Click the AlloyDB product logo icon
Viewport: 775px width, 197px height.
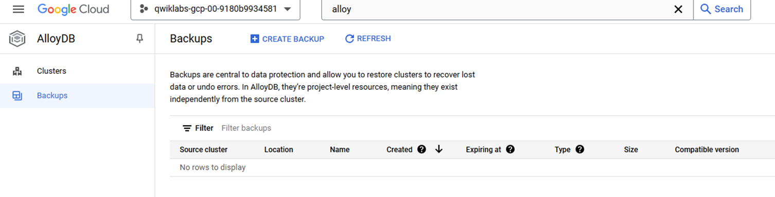pos(17,38)
